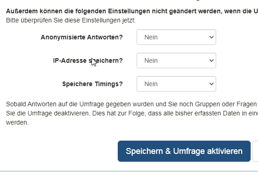Click the 'IP-Adresse speichern?' label

(x=88, y=60)
